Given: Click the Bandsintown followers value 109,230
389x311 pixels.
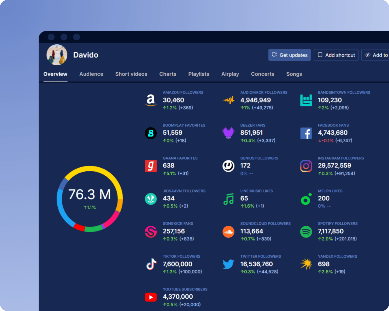Looking at the screenshot, I should 330,100.
